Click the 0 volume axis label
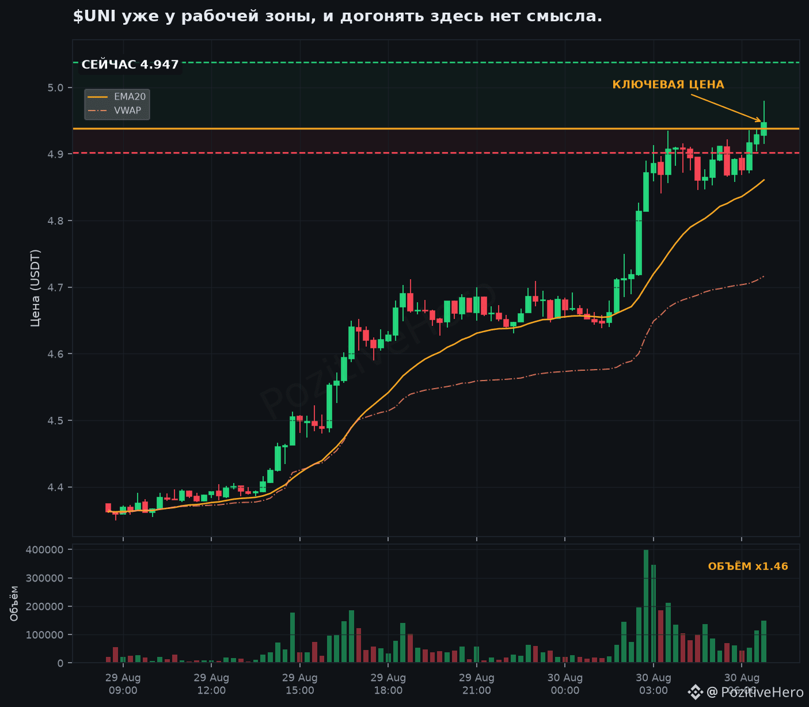 pos(61,664)
